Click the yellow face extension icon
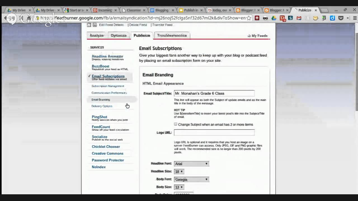358x201 pixels. click(x=315, y=18)
